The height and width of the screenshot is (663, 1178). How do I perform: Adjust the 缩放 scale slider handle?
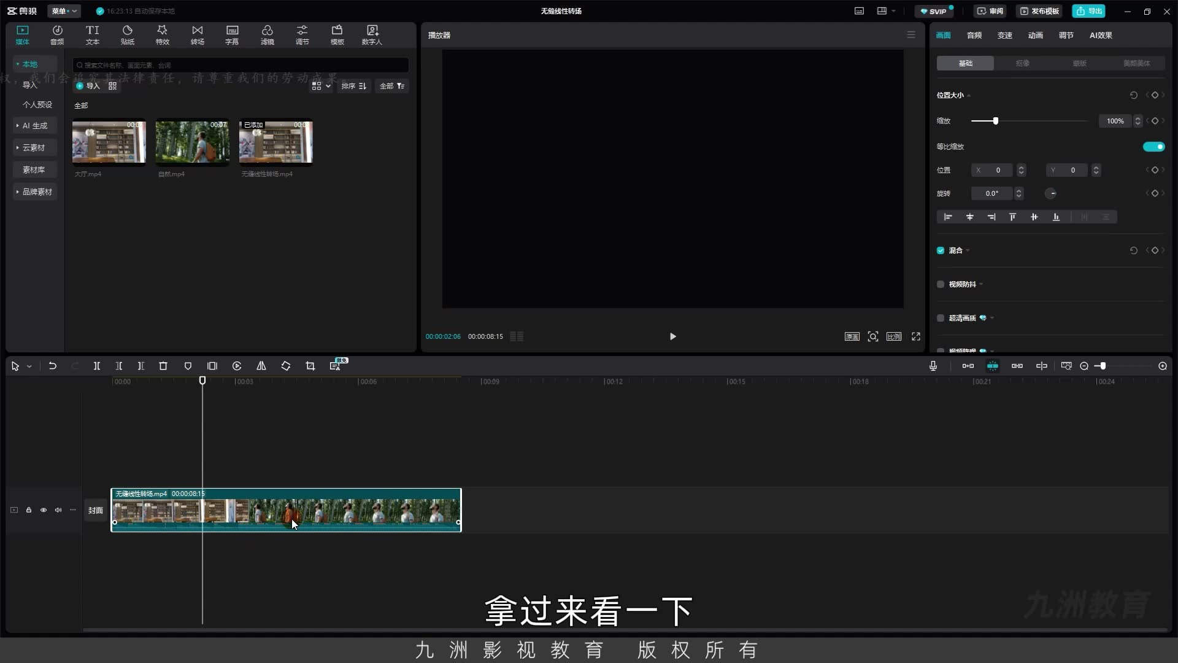click(x=996, y=121)
